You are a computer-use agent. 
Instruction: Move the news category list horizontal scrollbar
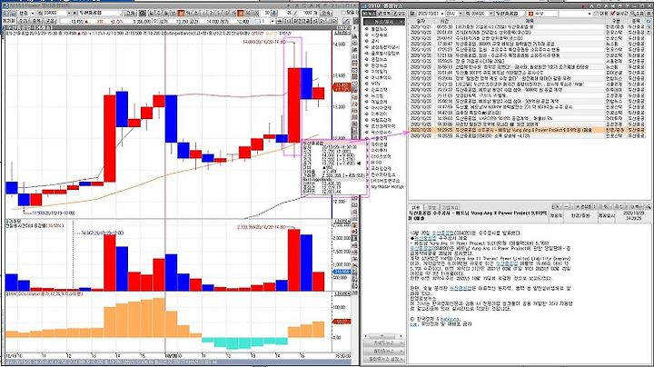pos(382,335)
